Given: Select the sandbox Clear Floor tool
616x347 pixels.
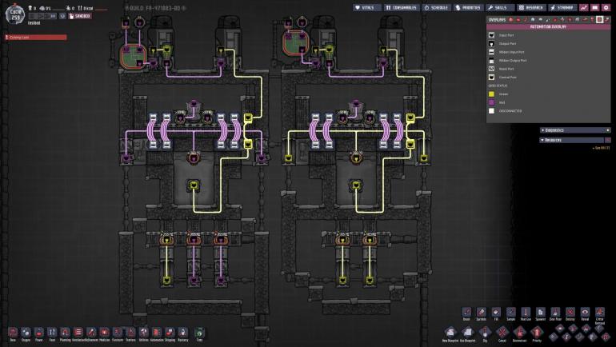Looking at the screenshot, I should [555, 313].
